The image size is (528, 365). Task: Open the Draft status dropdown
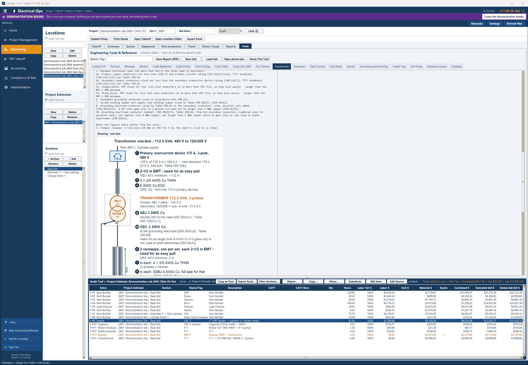(241, 31)
